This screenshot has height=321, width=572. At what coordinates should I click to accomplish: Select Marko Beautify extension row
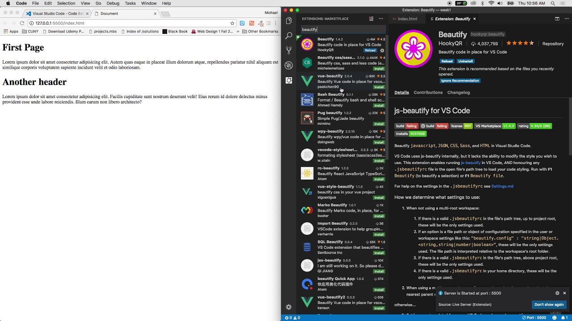[342, 210]
